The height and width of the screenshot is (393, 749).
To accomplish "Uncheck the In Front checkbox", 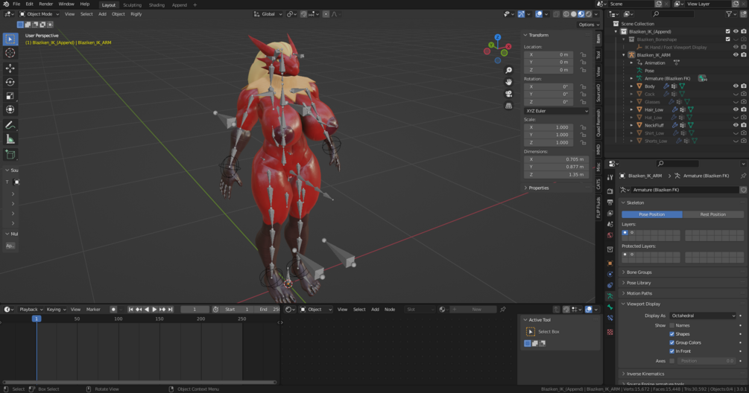I will point(671,351).
